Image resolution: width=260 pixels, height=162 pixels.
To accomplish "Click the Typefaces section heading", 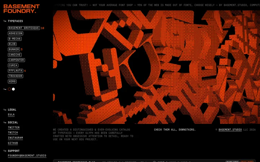I will [16, 21].
